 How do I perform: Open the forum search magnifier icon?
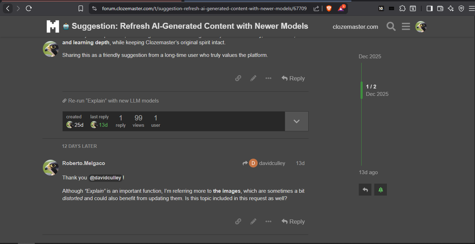click(x=391, y=26)
